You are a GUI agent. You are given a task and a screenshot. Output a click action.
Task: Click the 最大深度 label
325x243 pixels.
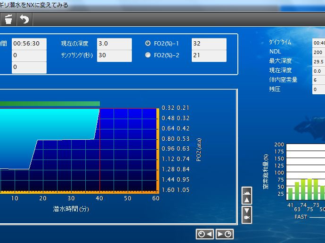pos(280,61)
